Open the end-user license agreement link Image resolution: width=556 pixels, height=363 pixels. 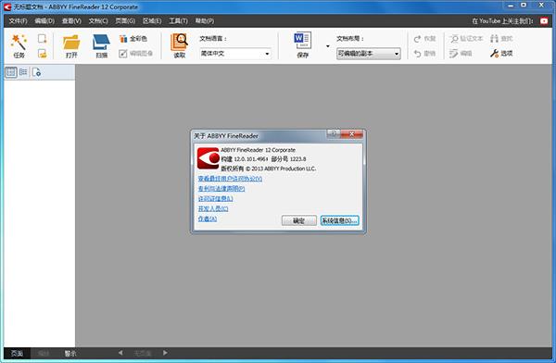coord(230,179)
